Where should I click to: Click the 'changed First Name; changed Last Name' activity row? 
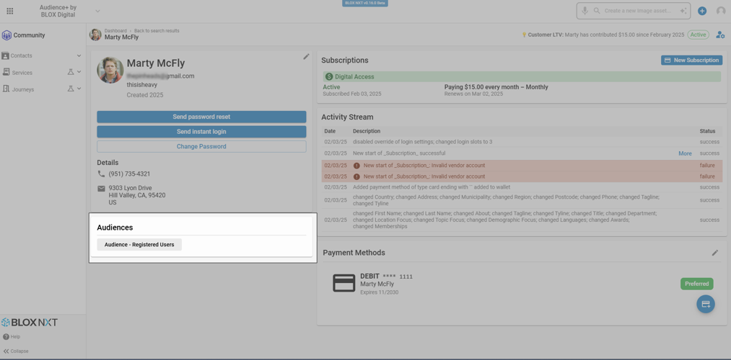click(x=522, y=220)
